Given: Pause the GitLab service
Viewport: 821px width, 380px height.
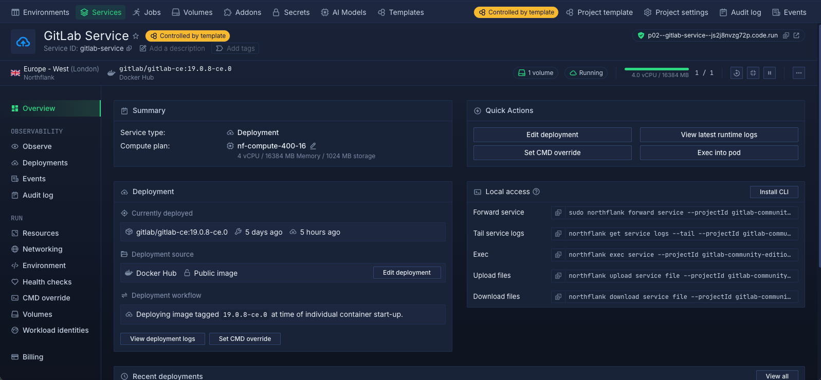Looking at the screenshot, I should pyautogui.click(x=770, y=73).
